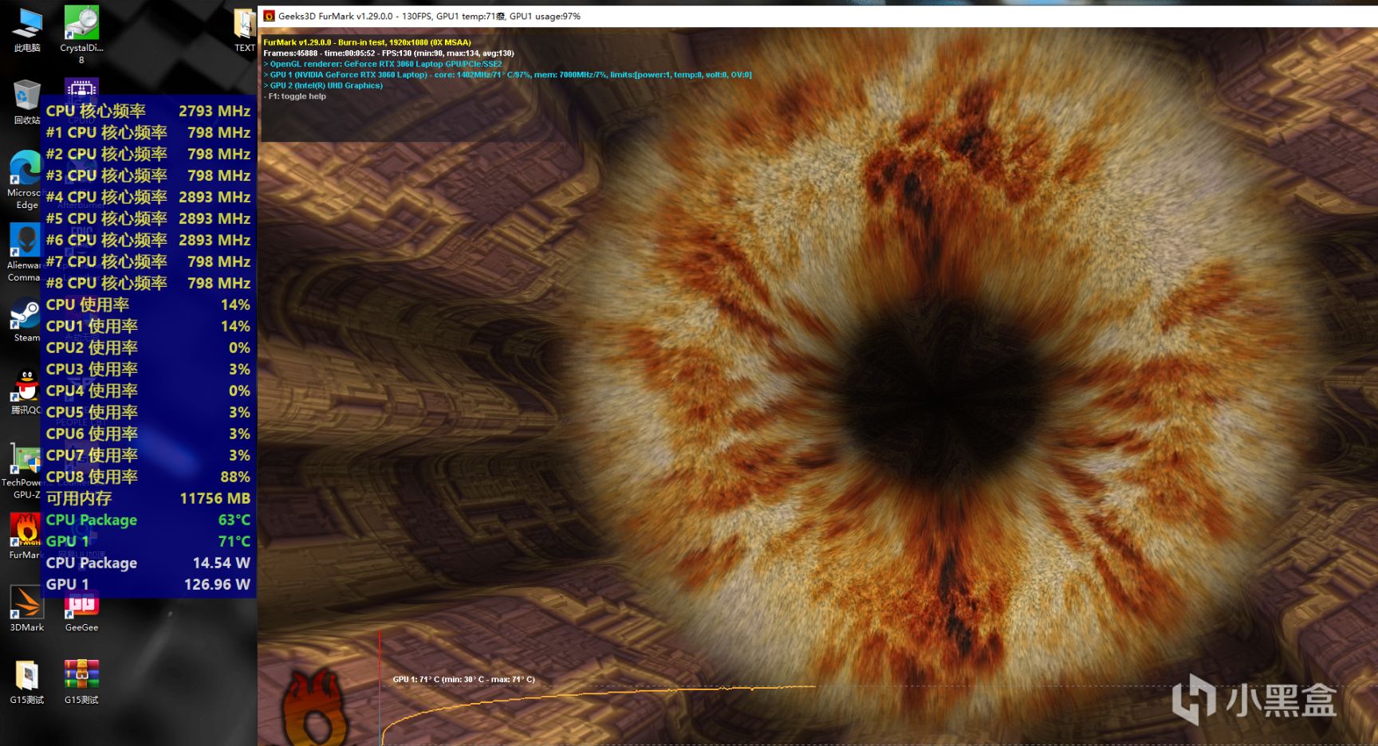The height and width of the screenshot is (746, 1378).
Task: Click the '#3 CPU 核心频率' overlay row
Action: click(x=148, y=175)
